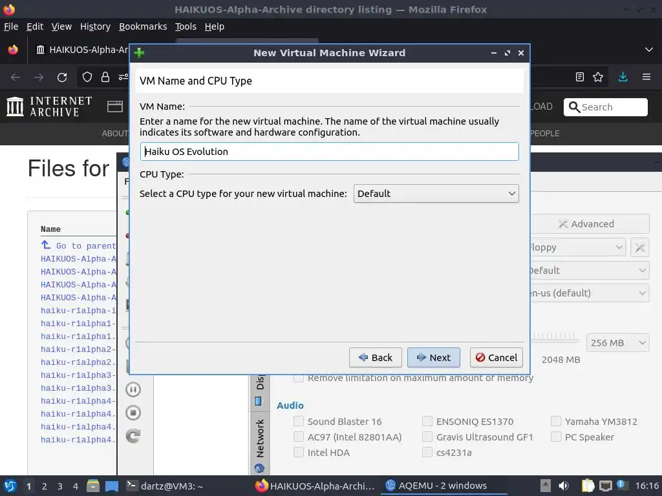Toggle the cs4231a audio checkbox
The image size is (662, 496).
[x=427, y=453]
